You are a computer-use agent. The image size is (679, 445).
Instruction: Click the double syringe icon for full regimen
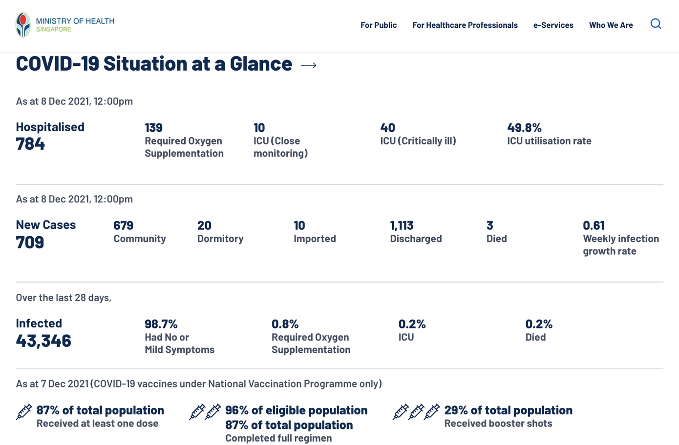(205, 412)
